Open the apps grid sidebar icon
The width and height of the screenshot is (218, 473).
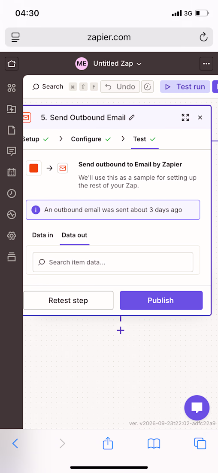point(12,88)
